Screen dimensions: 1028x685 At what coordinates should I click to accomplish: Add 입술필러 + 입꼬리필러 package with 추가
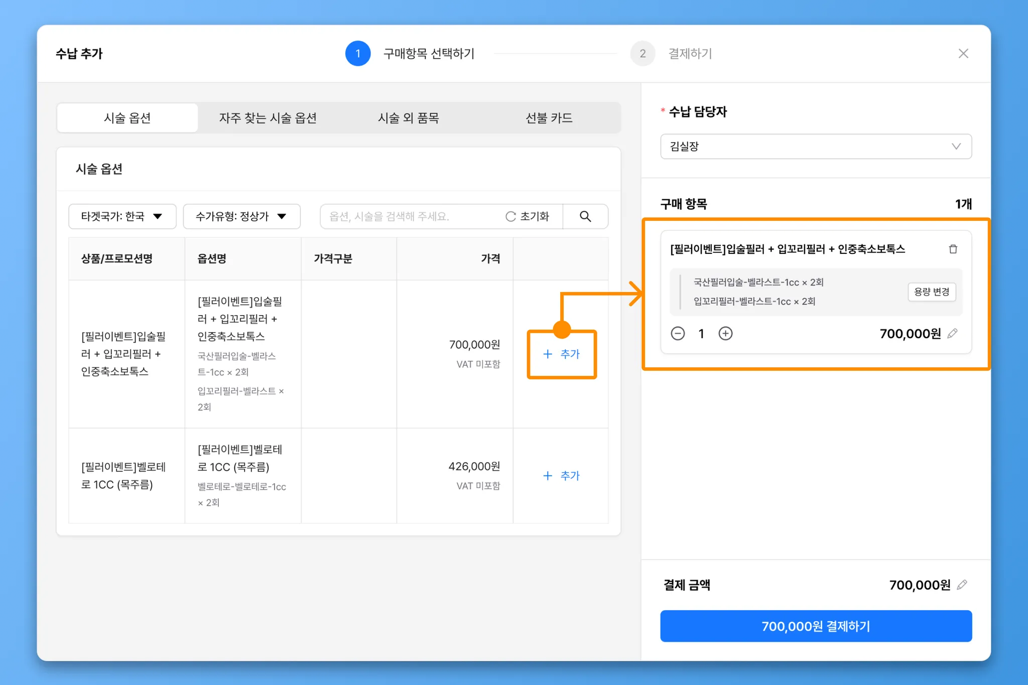561,354
